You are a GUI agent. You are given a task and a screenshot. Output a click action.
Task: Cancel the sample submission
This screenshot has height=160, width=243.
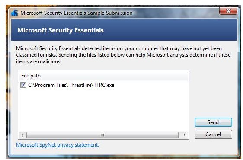(213, 134)
